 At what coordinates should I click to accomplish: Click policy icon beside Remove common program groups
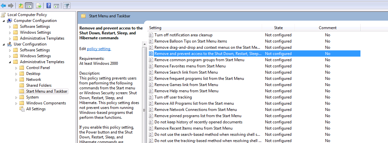(x=151, y=60)
